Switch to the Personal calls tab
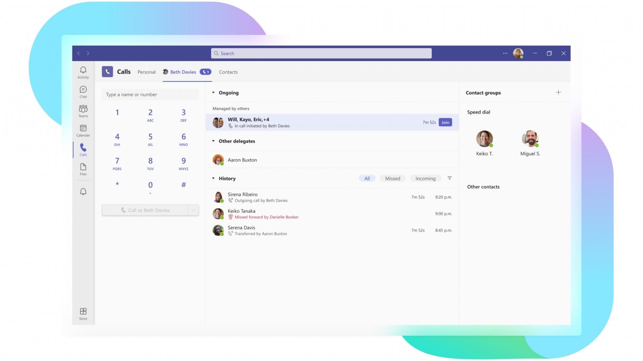 click(147, 72)
